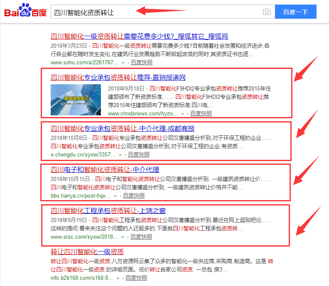Open 百度快照 for the chndsnews.com result
Viewport: 329px width, 286px height.
[201, 114]
